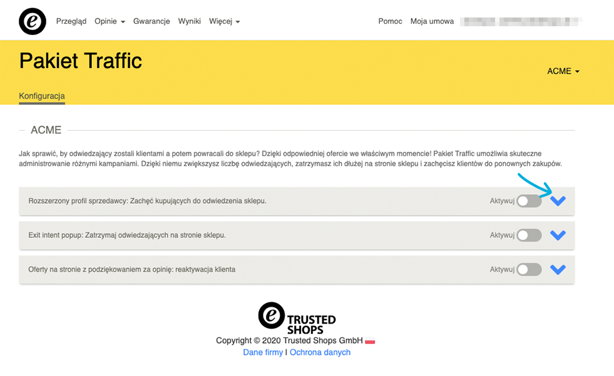Turn on Oferty na stronie z podziękowaniem toggle
Viewport: 614px width, 376px height.
pos(529,270)
